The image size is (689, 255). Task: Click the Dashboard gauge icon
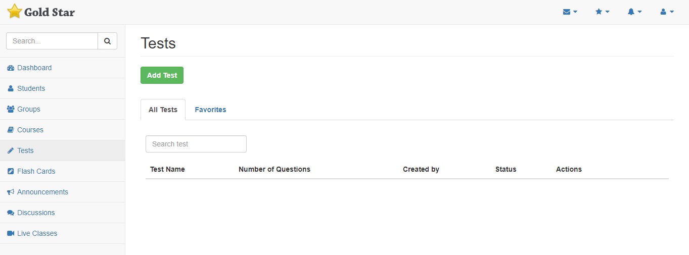click(11, 68)
